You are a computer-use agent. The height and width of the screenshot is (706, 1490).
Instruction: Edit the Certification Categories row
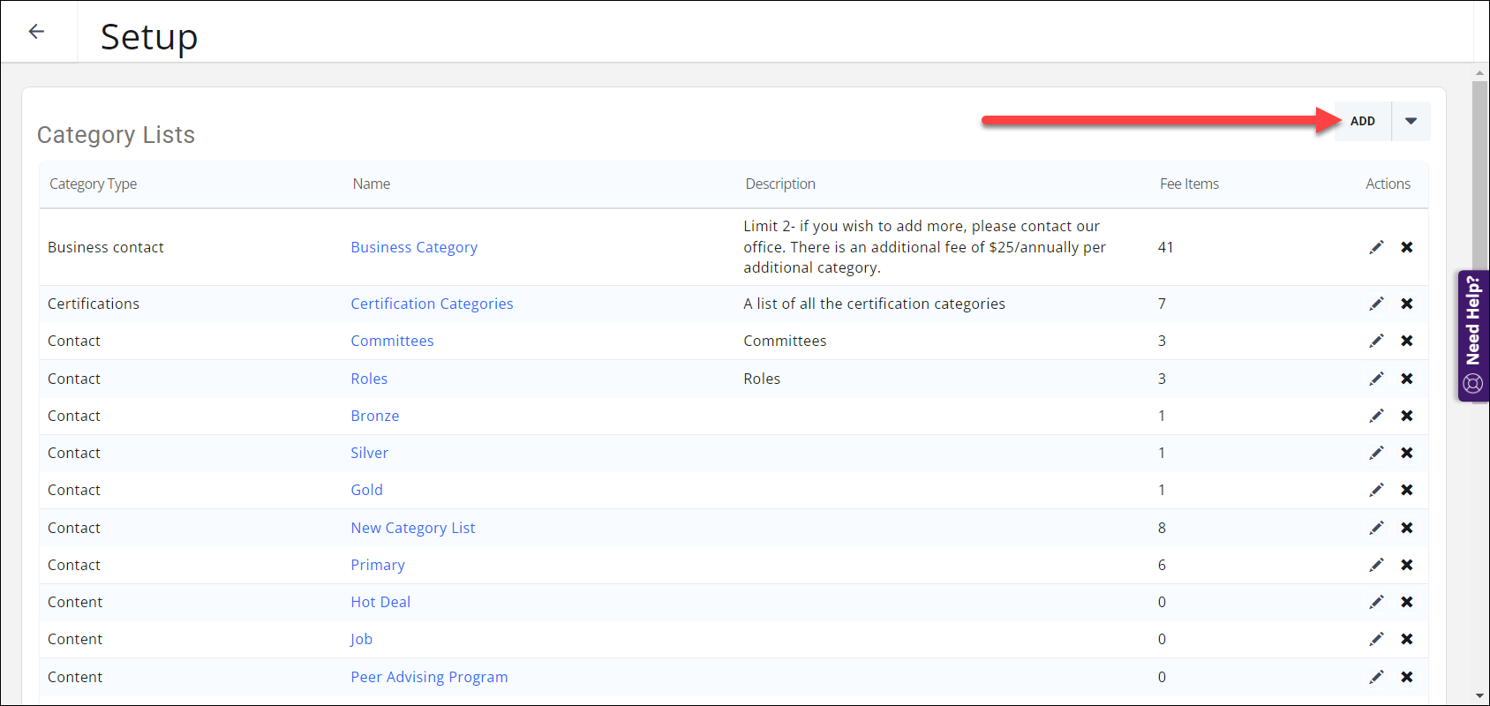[x=1376, y=304]
